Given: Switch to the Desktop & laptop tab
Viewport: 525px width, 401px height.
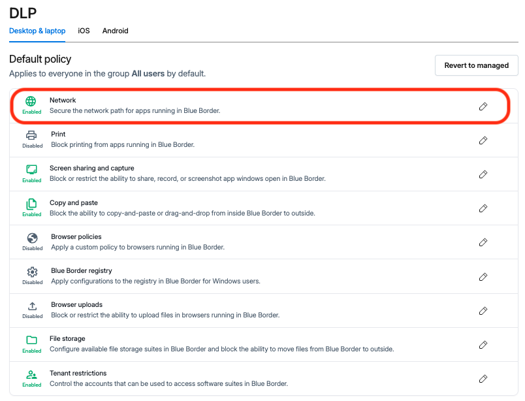Looking at the screenshot, I should (37, 31).
